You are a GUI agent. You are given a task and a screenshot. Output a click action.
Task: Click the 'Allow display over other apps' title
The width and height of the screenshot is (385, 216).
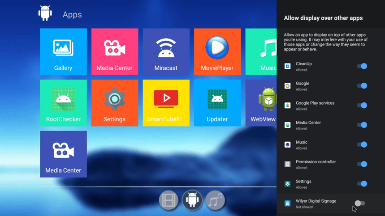click(x=323, y=18)
